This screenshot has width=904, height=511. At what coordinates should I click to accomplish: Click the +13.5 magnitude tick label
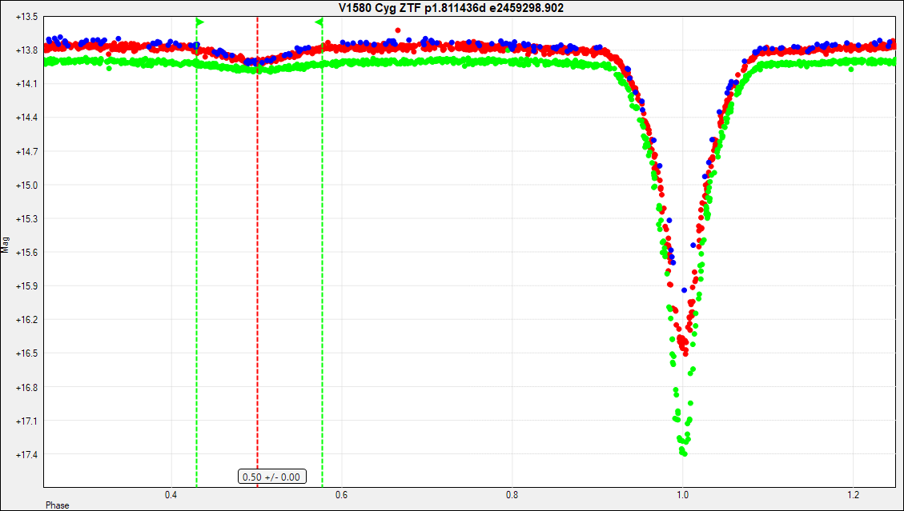pos(26,17)
